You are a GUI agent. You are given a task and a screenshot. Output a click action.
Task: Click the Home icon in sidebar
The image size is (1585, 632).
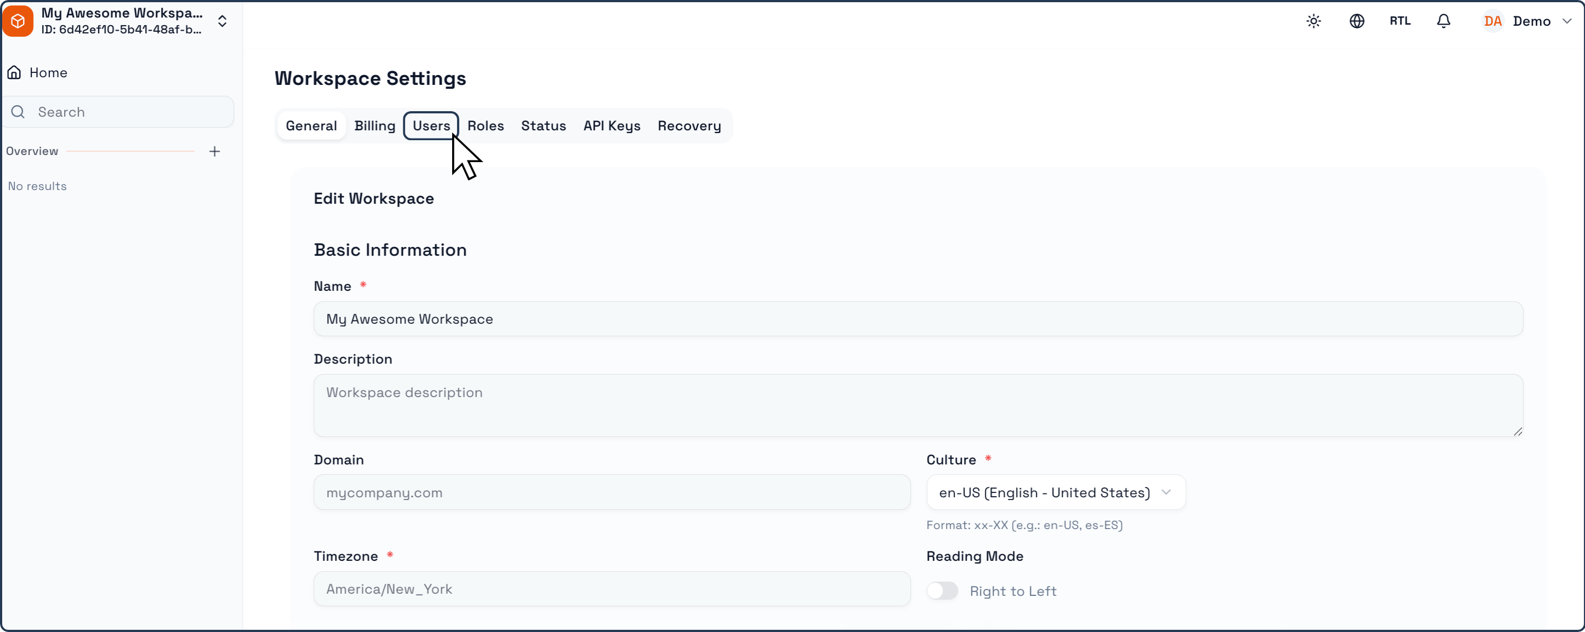pos(14,72)
